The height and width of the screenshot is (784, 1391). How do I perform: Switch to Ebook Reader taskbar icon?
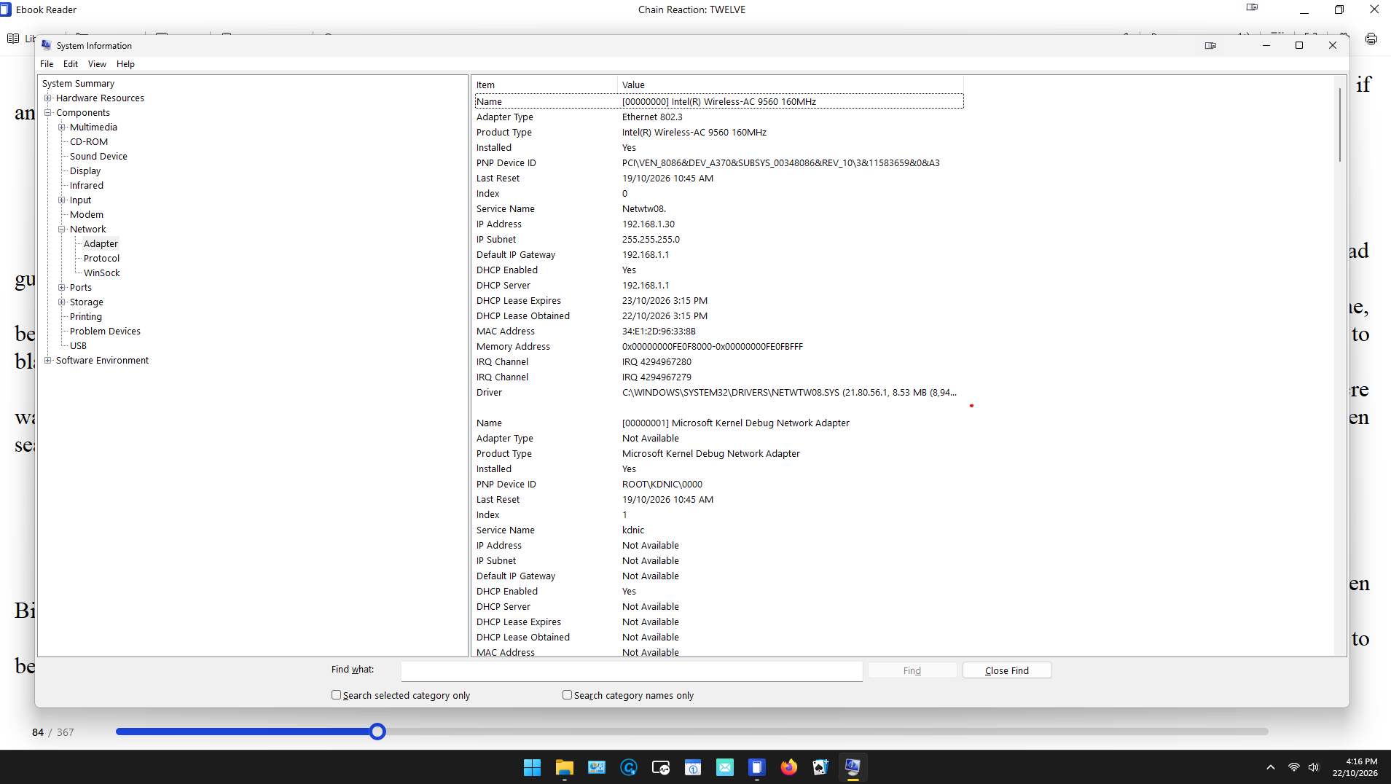tap(756, 767)
